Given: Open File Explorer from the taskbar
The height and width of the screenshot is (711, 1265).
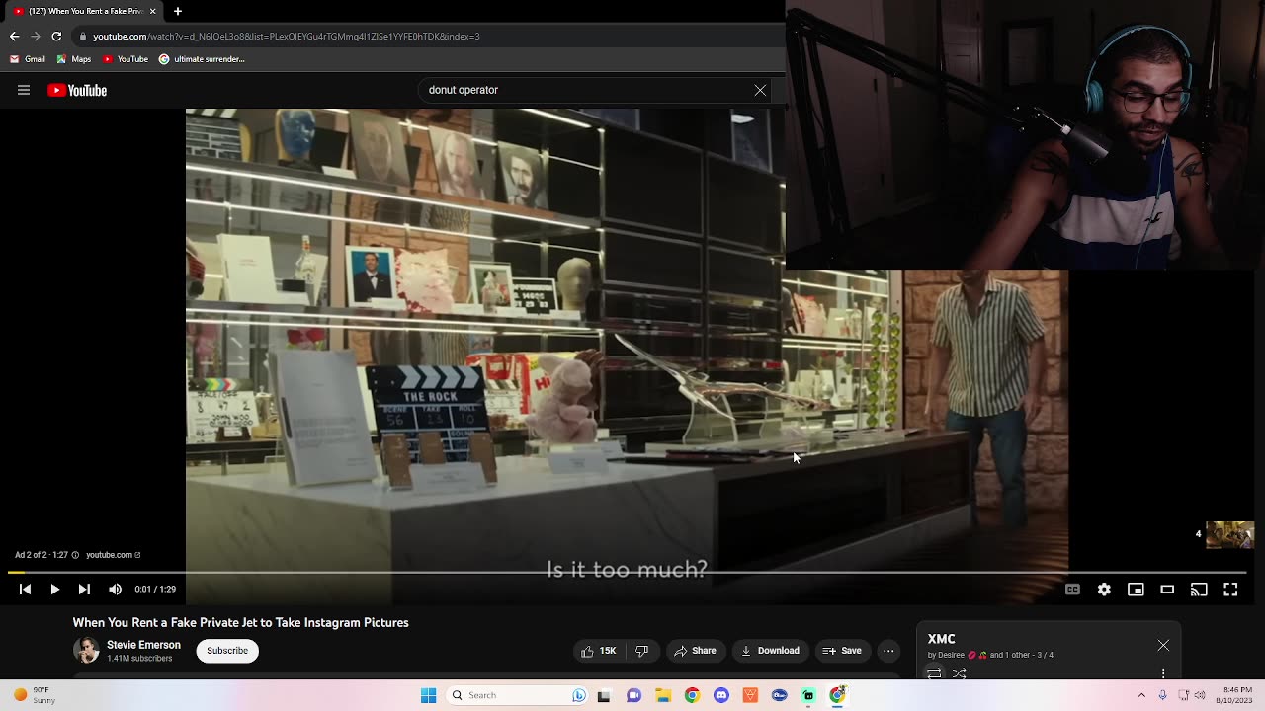Looking at the screenshot, I should click(x=663, y=695).
